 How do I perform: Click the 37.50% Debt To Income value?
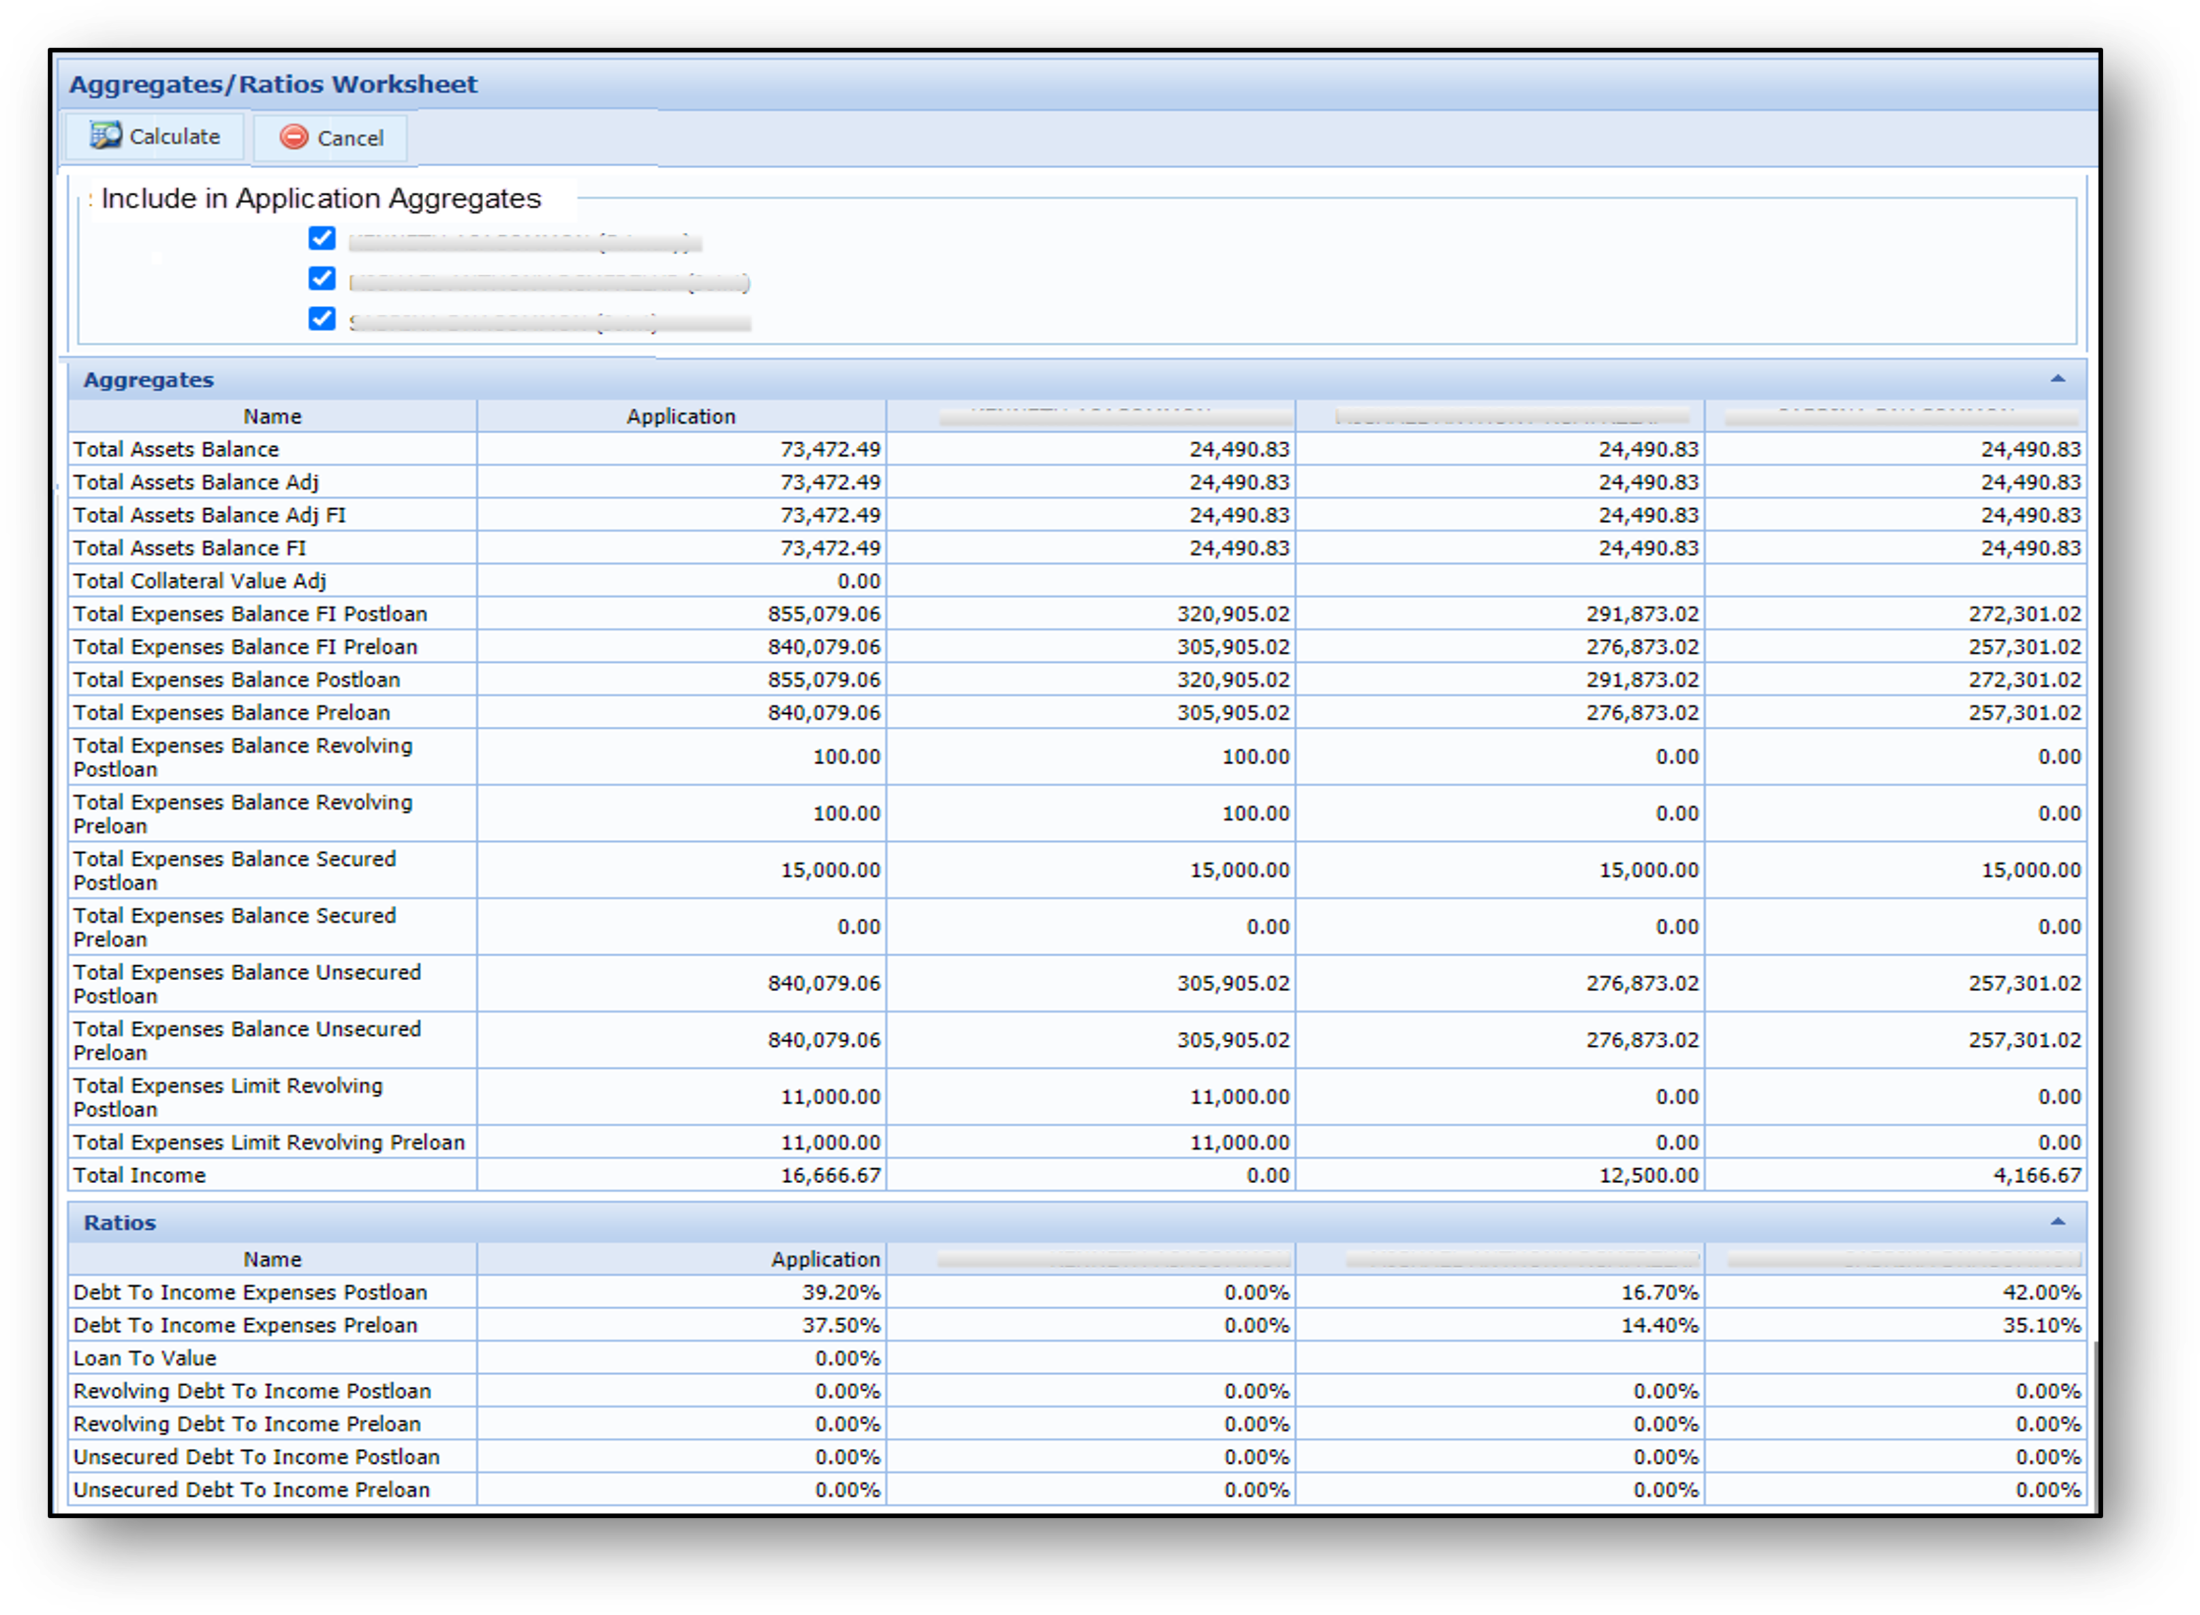(841, 1326)
